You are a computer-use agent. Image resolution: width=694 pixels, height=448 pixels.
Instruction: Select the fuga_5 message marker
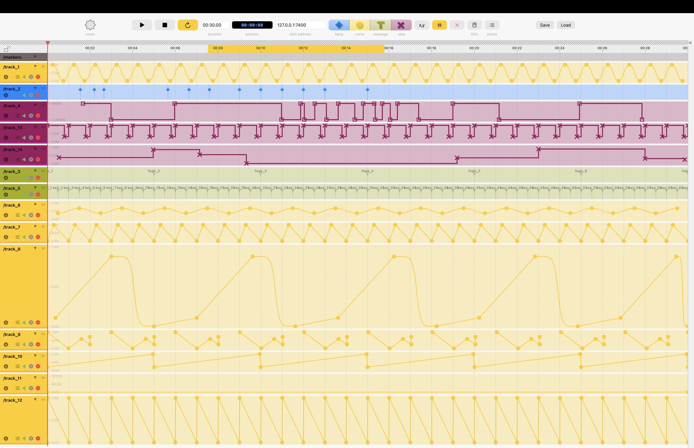tap(474, 171)
